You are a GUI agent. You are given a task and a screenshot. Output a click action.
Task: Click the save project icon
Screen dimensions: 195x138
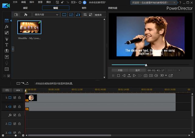coord(57,2)
